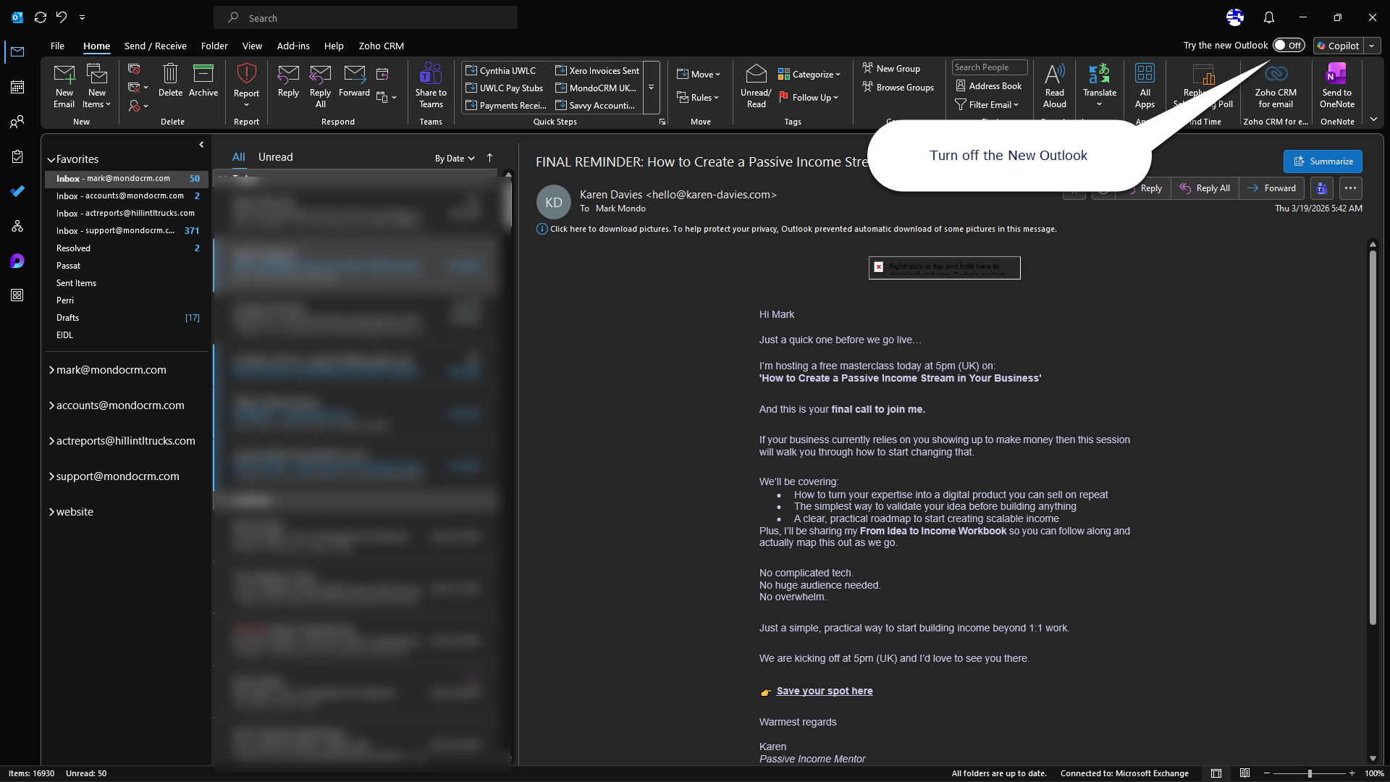
Task: Toggle Try the new Outlook switch
Action: pyautogui.click(x=1289, y=45)
